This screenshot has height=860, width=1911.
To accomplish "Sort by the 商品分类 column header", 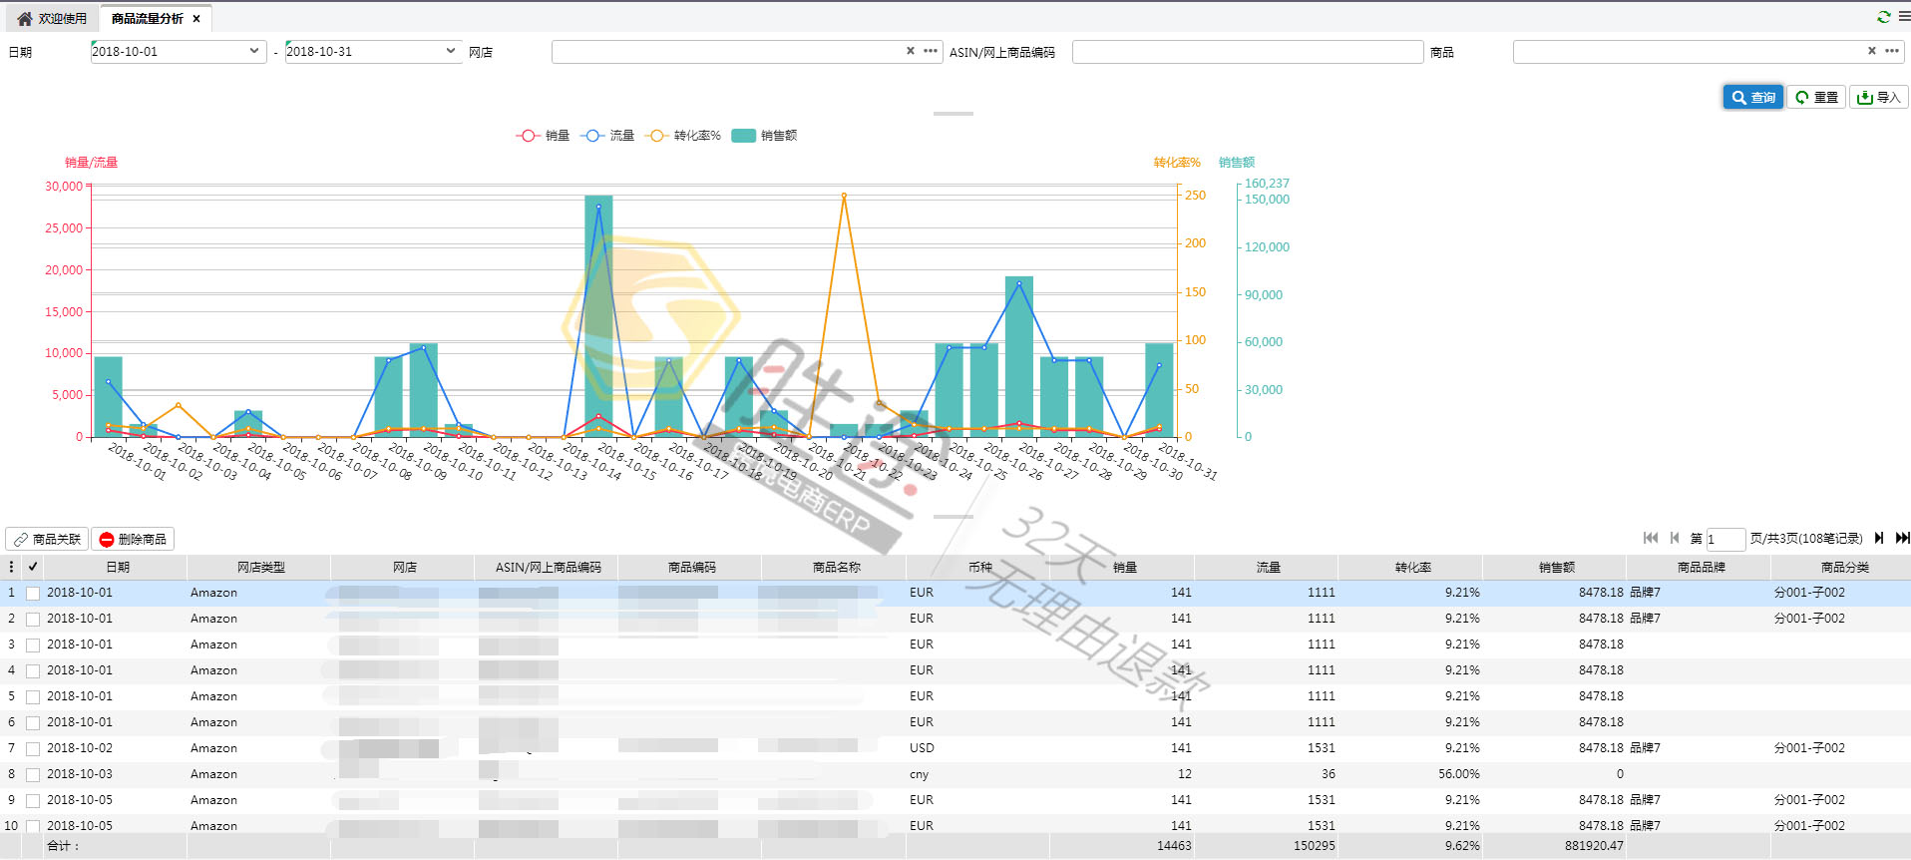I will pos(1842,567).
